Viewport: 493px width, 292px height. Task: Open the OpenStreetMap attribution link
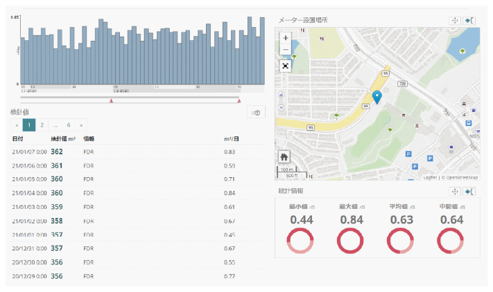pyautogui.click(x=461, y=177)
